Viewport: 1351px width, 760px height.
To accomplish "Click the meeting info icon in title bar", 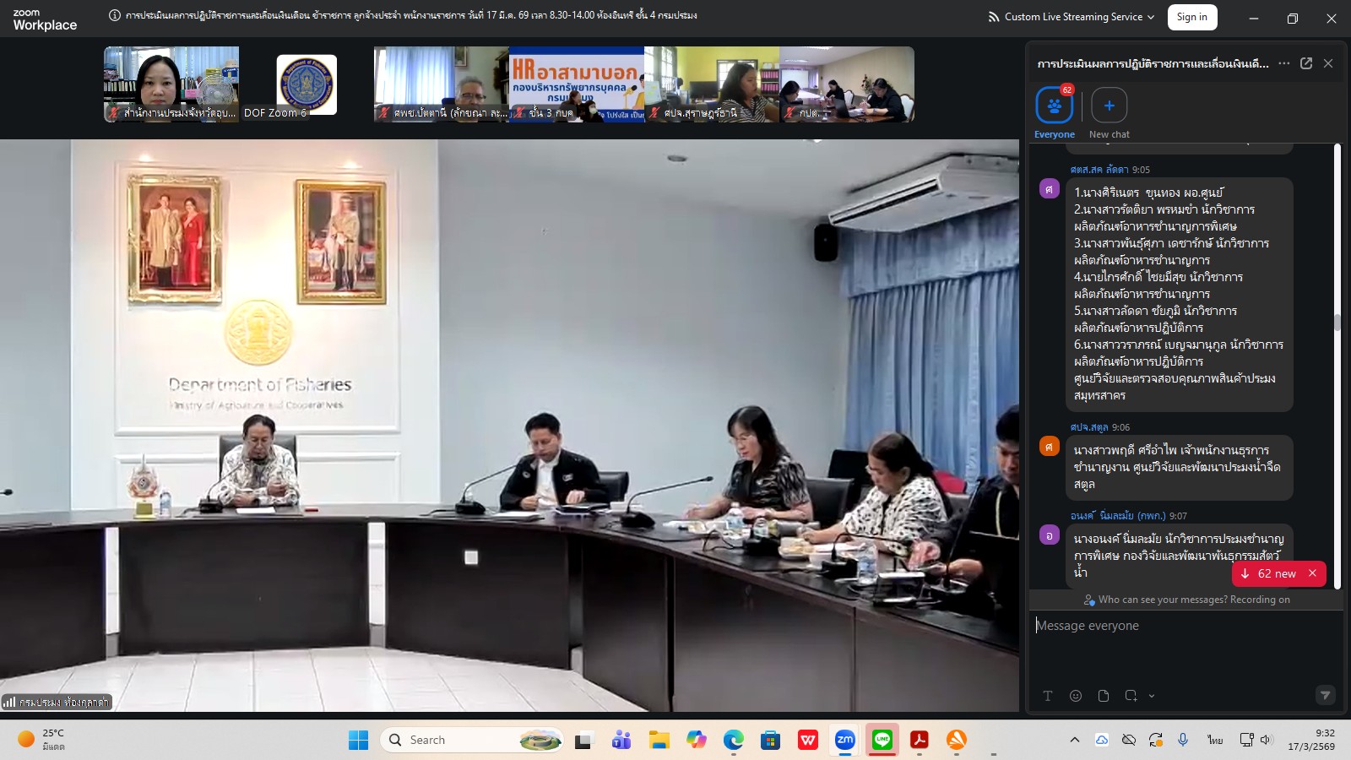I will tap(115, 15).
